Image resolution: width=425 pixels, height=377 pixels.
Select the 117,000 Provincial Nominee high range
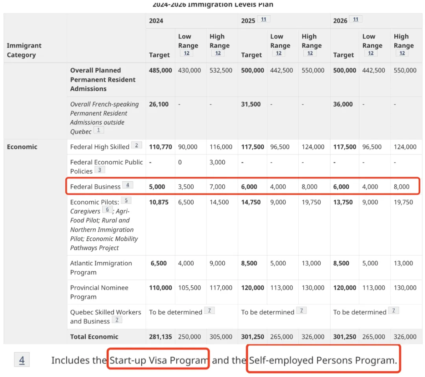coord(221,288)
